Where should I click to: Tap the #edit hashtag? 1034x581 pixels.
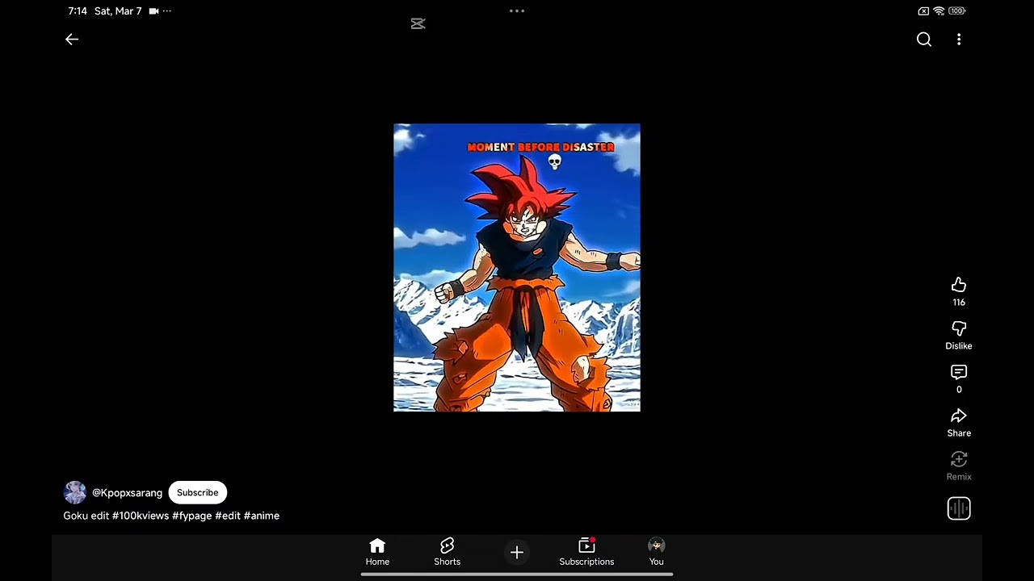[228, 516]
